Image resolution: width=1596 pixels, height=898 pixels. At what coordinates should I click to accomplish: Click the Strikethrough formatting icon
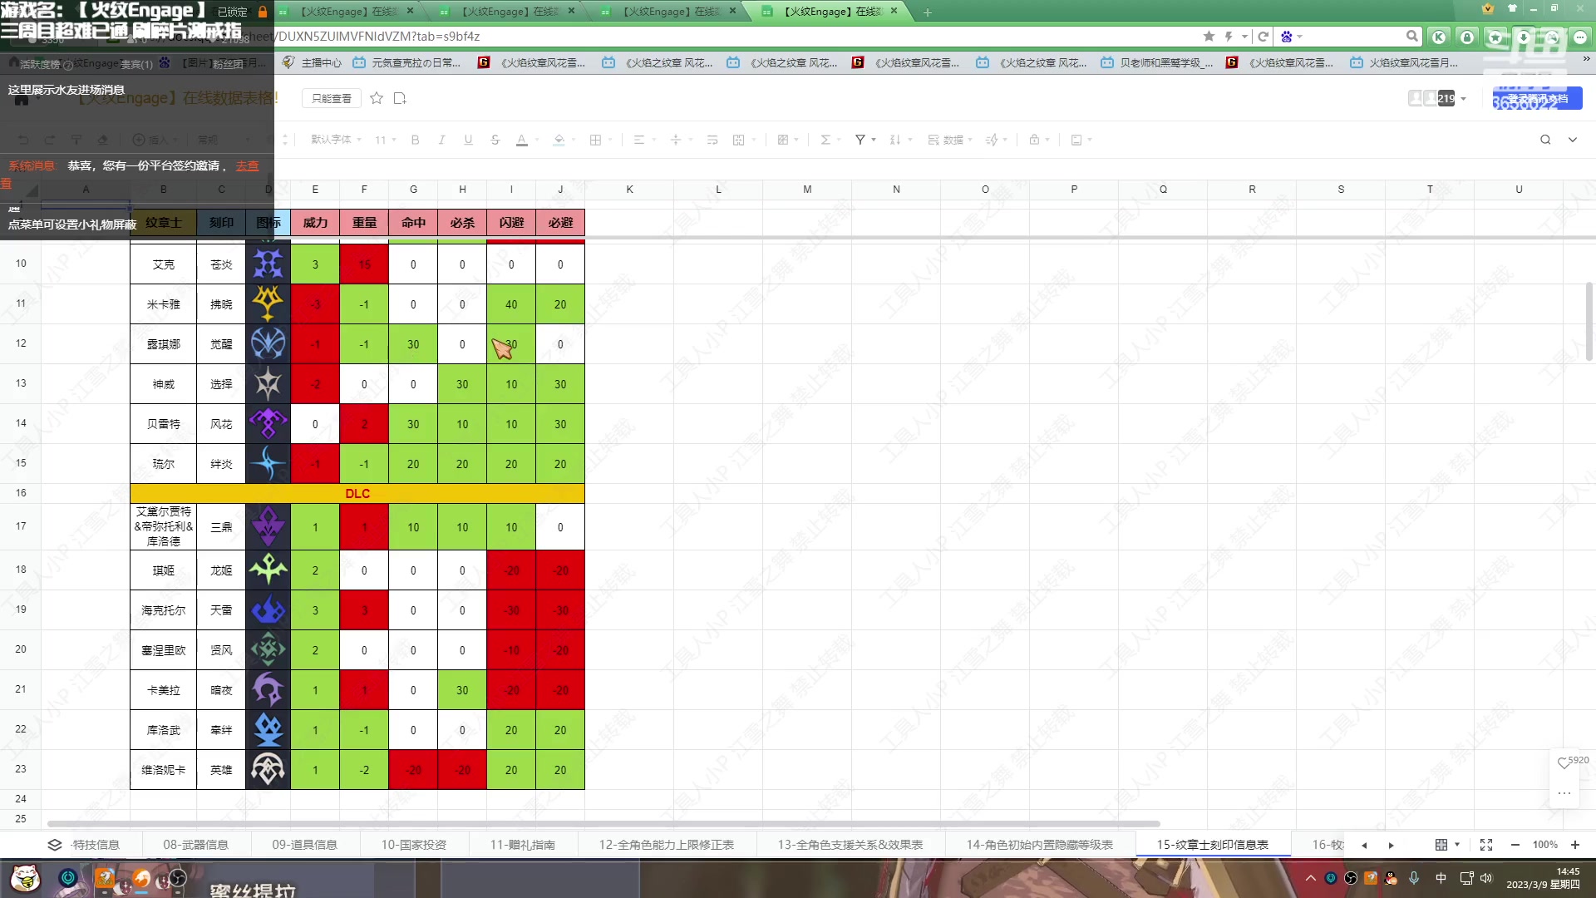point(495,140)
